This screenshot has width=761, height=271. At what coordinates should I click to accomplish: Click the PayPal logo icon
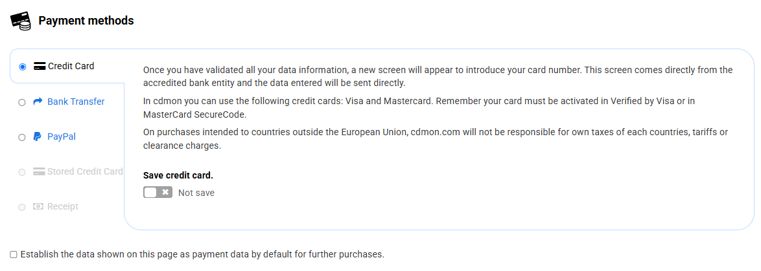[x=38, y=136]
